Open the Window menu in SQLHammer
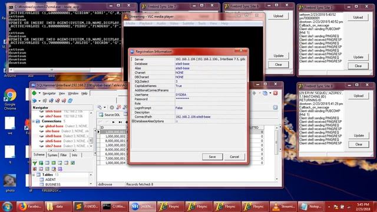Image resolution: width=377 pixels, height=212 pixels. (73, 93)
